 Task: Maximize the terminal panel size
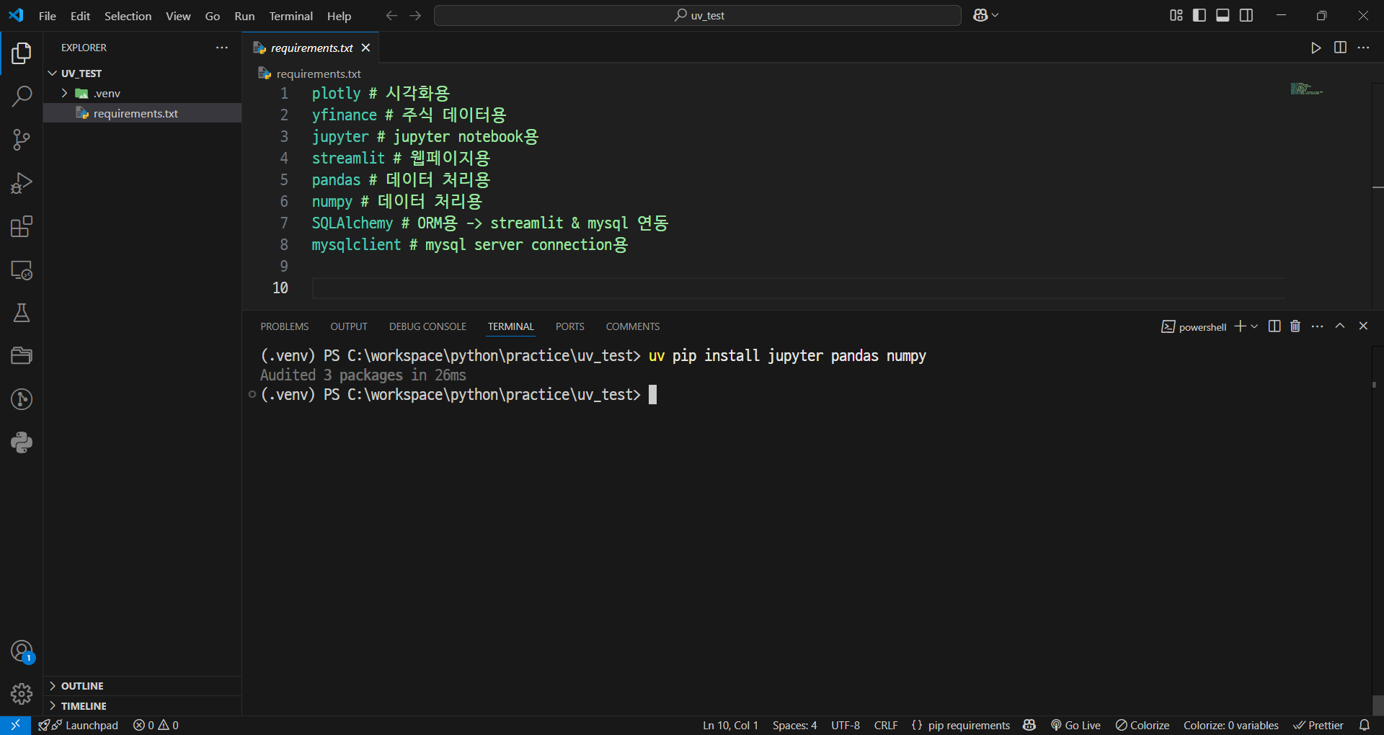click(1340, 326)
